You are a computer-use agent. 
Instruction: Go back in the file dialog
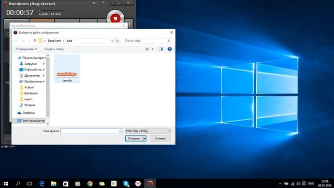(x=16, y=41)
